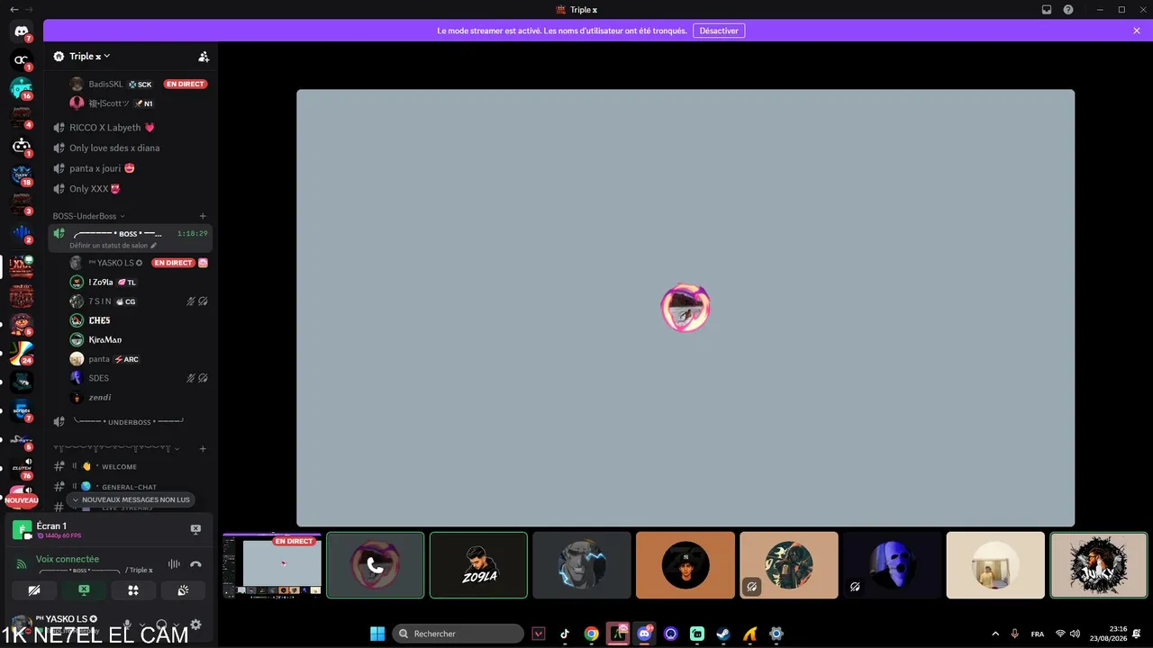Viewport: 1153px width, 648px height.
Task: Open the server icon with badge 76
Action: 22,467
